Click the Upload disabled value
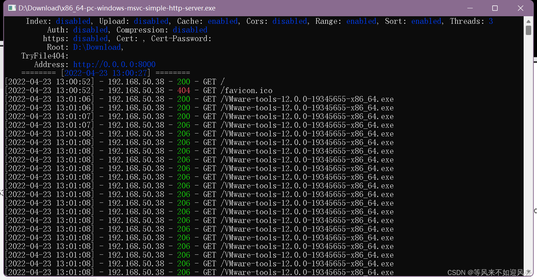Screen dimensions: 537x280 coord(151,21)
